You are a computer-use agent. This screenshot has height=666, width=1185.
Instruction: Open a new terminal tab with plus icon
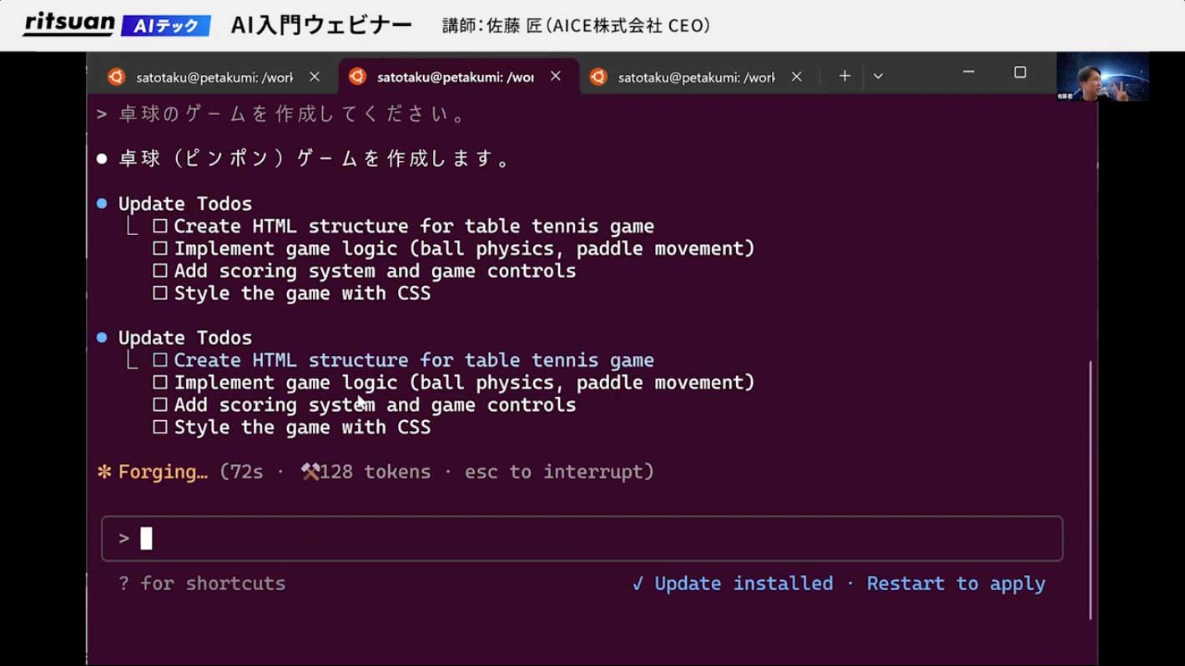tap(845, 76)
